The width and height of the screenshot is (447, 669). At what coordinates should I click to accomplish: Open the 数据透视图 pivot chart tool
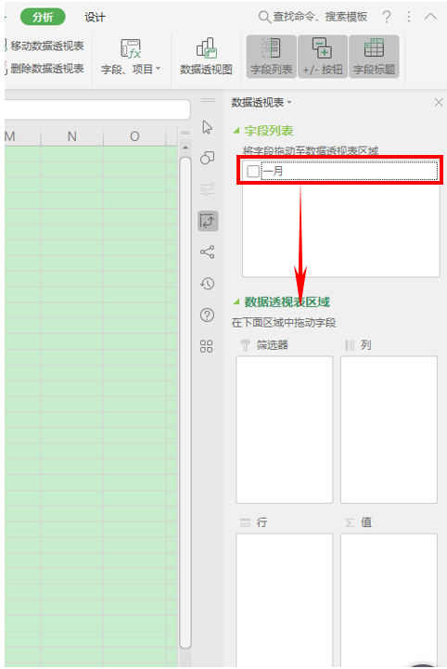tap(206, 58)
